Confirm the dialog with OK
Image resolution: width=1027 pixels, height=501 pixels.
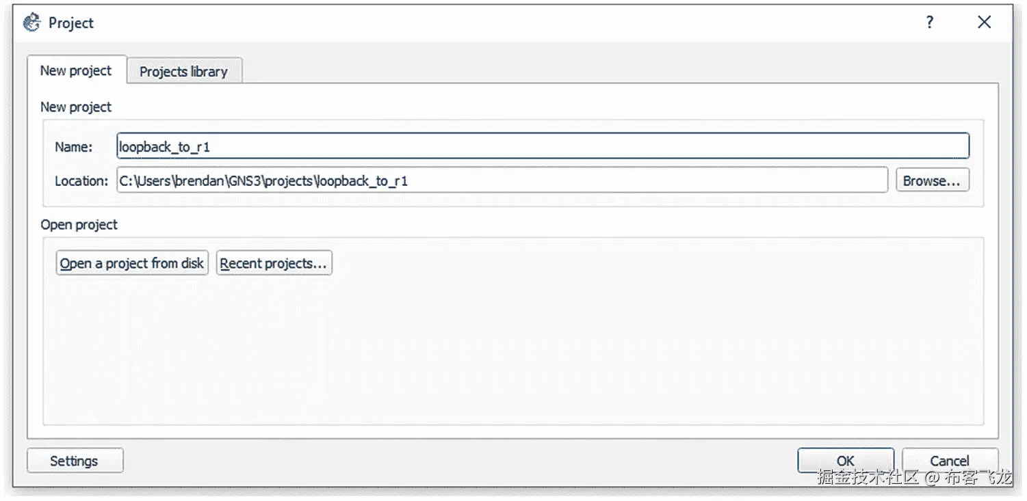845,461
